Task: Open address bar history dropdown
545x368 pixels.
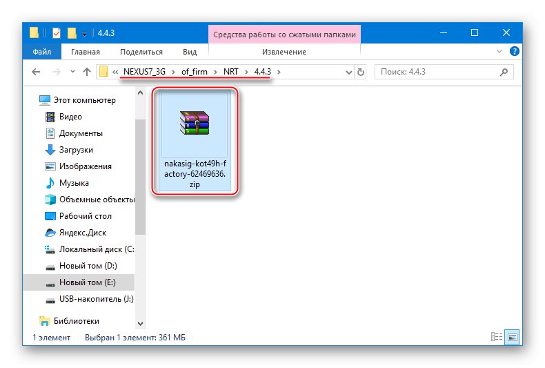Action: click(349, 72)
